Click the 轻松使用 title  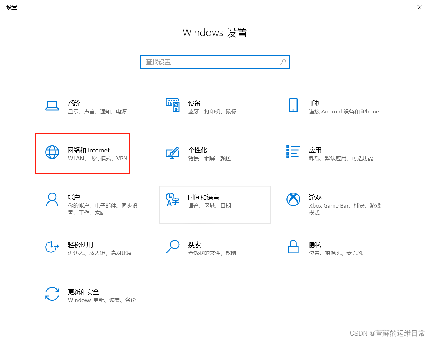80,245
